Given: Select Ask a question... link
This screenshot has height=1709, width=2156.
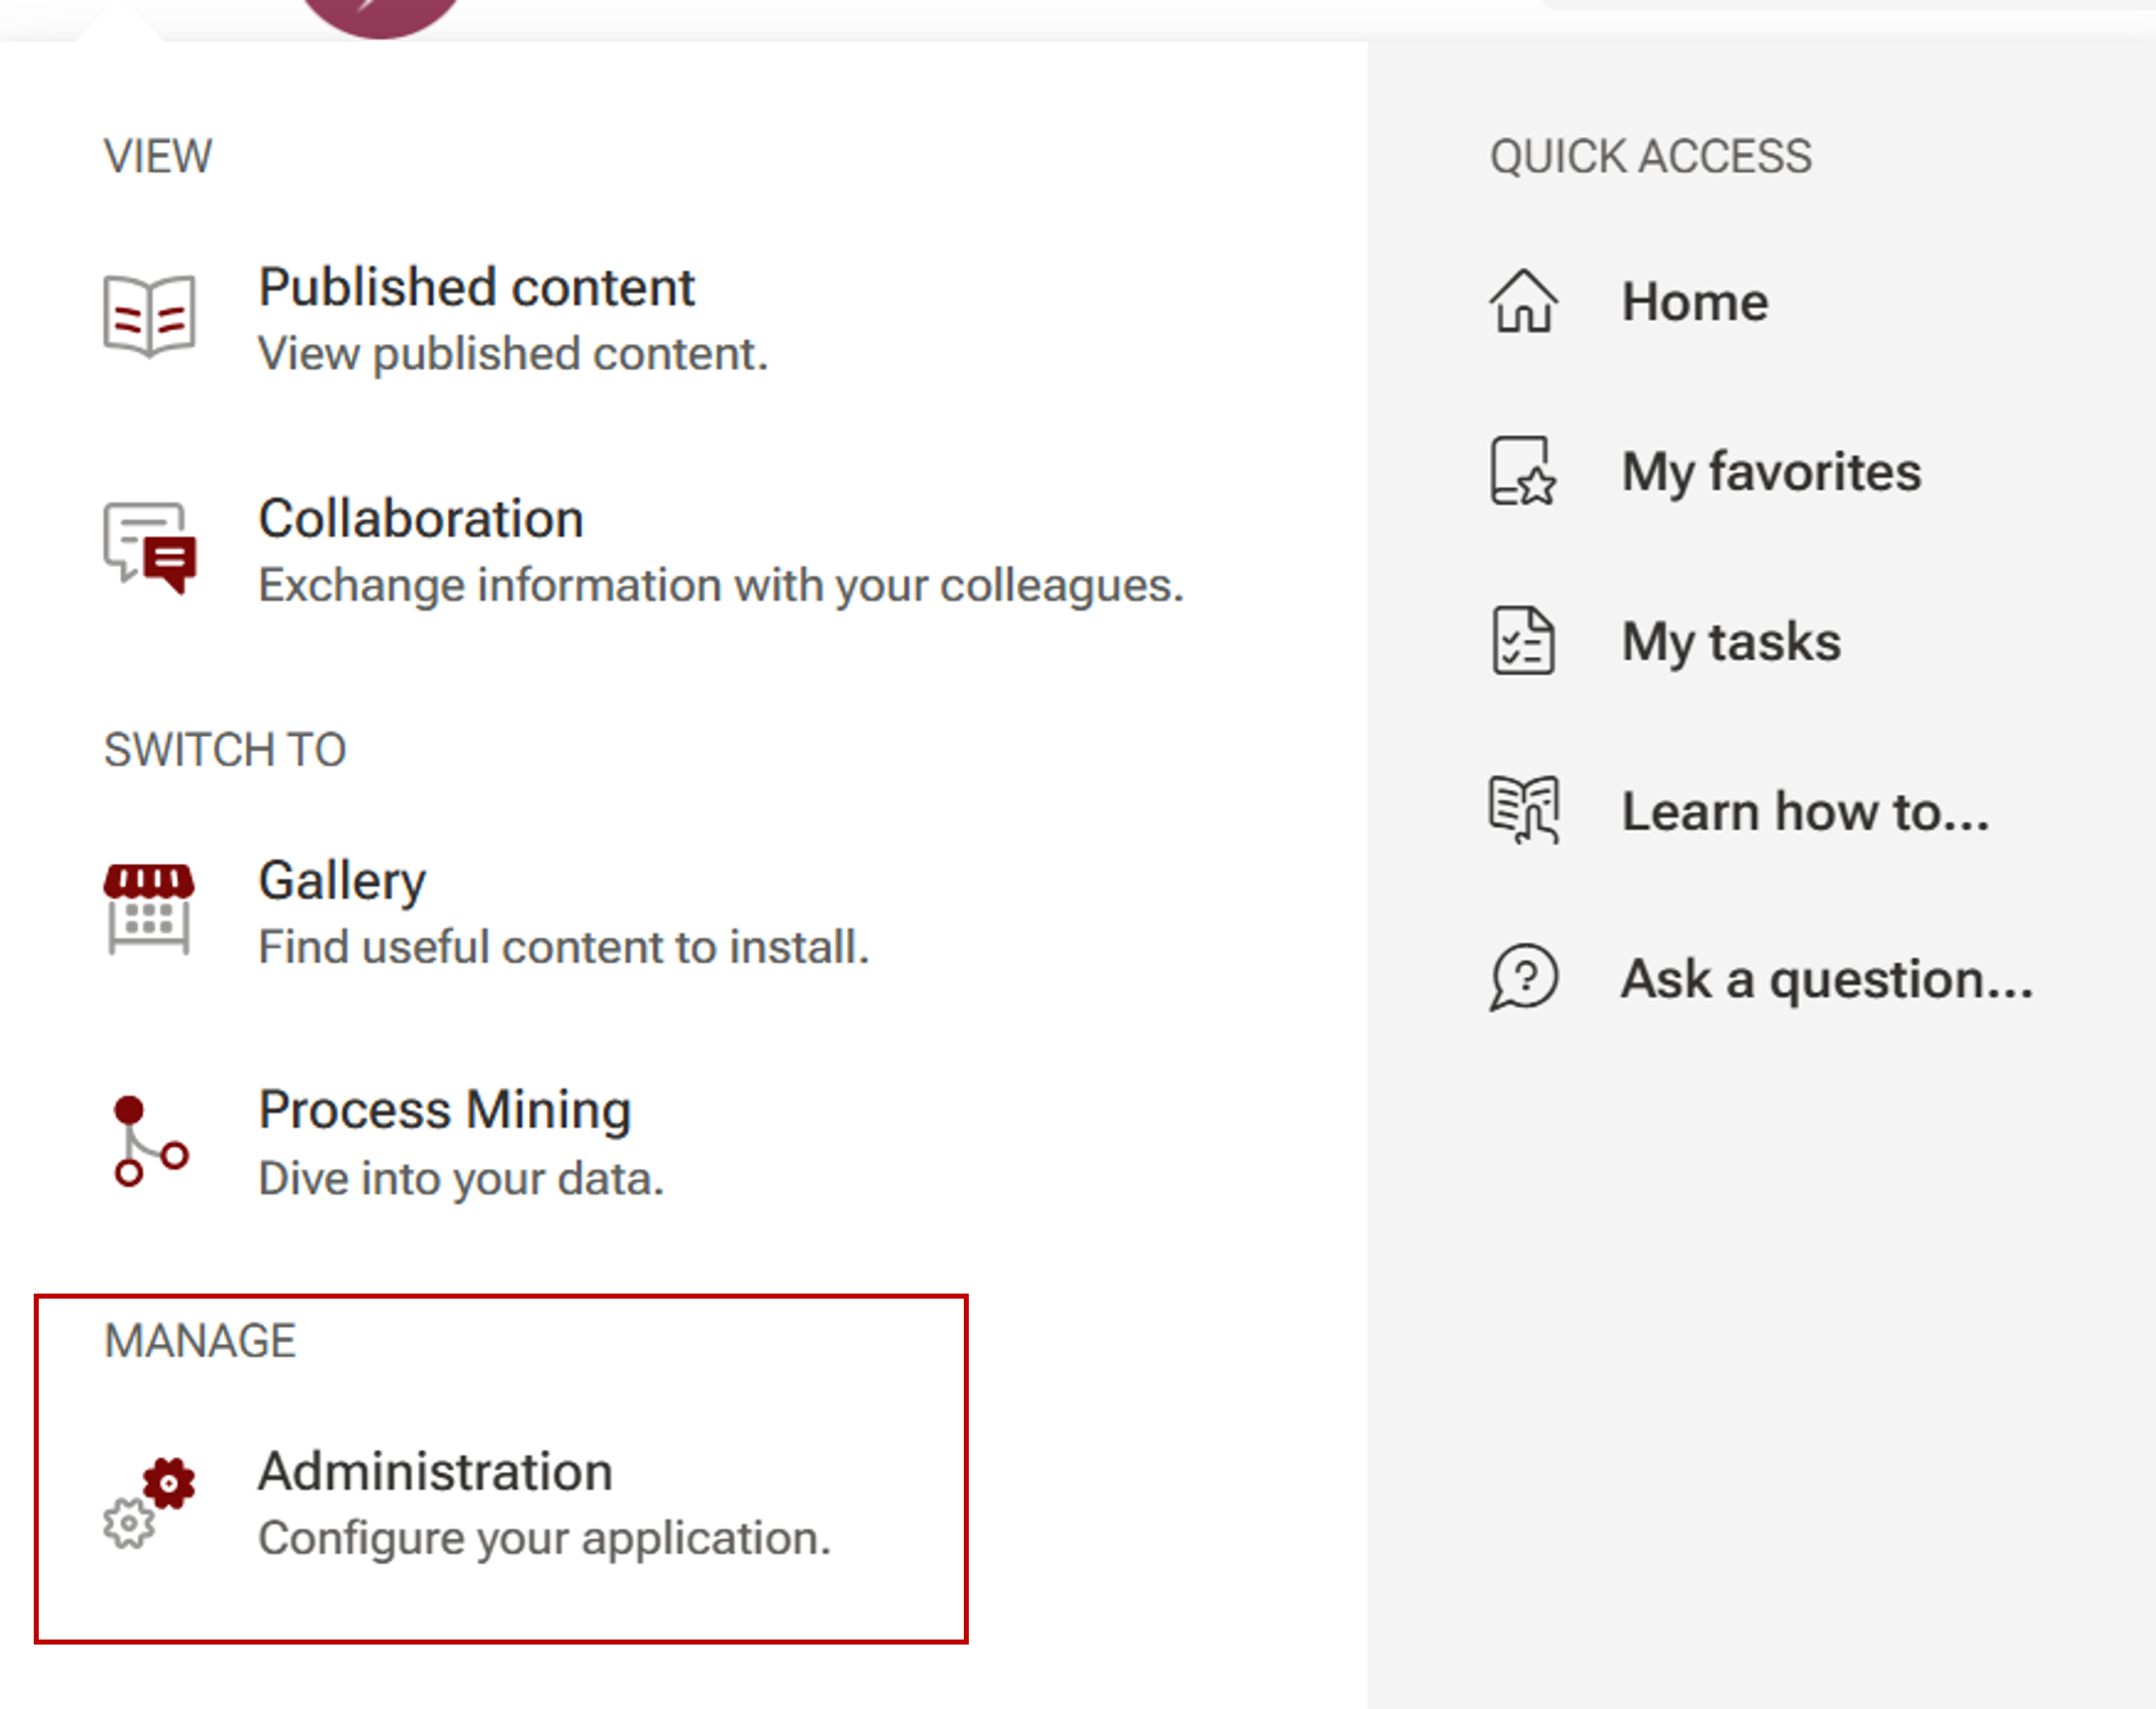Looking at the screenshot, I should point(1827,979).
